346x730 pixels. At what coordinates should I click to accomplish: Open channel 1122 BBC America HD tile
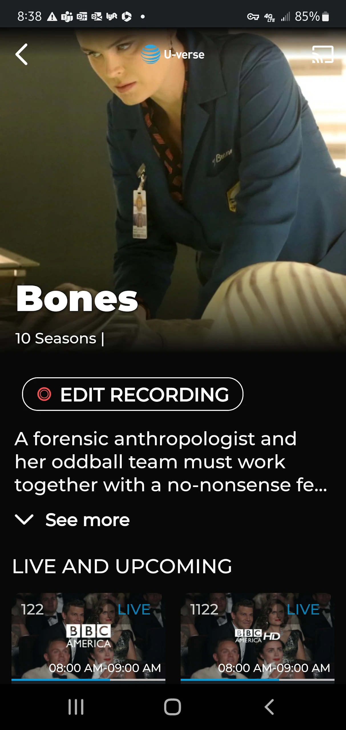[258, 637]
